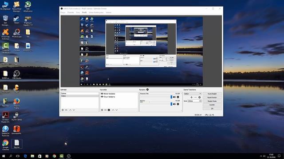Open Google Chrome desktop shortcut
Screen dimensions: 284x159
pyautogui.click(x=5, y=145)
